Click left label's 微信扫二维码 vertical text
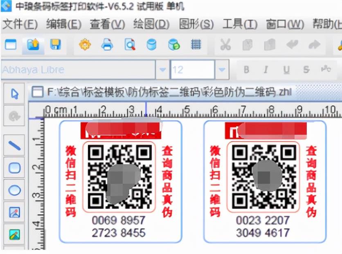342x254 pixels. coord(70,181)
